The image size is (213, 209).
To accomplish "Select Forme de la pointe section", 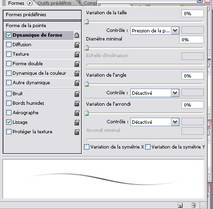I will [x=42, y=26].
